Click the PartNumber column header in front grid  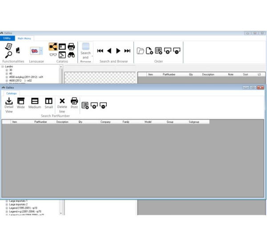[x=40, y=122]
